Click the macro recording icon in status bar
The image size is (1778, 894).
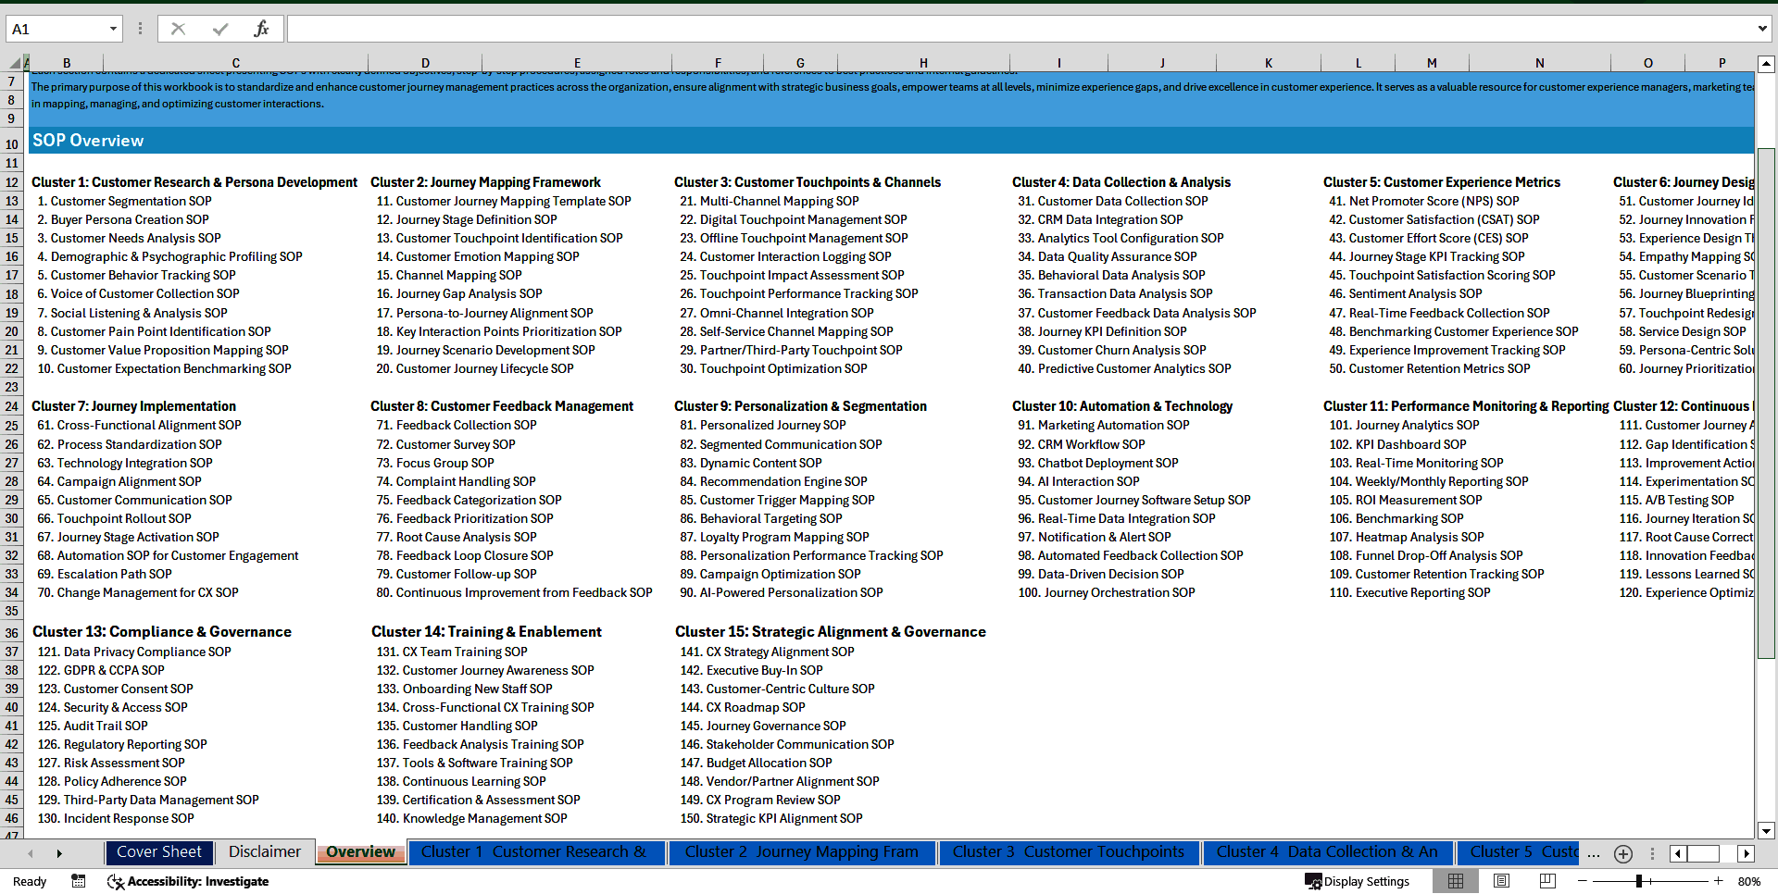coord(78,881)
